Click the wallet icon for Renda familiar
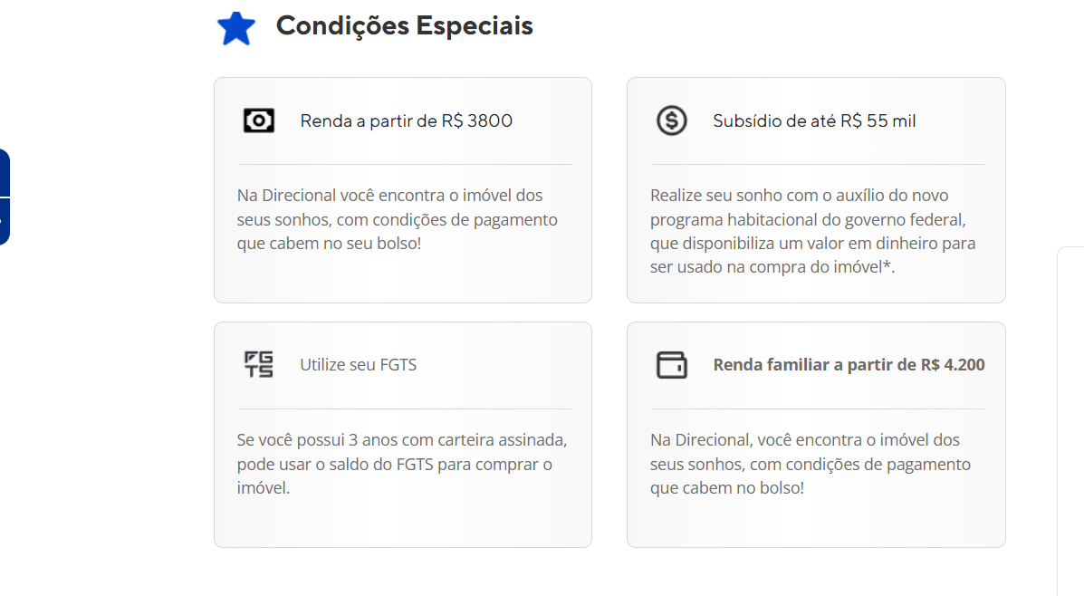The height and width of the screenshot is (596, 1084). (x=672, y=365)
